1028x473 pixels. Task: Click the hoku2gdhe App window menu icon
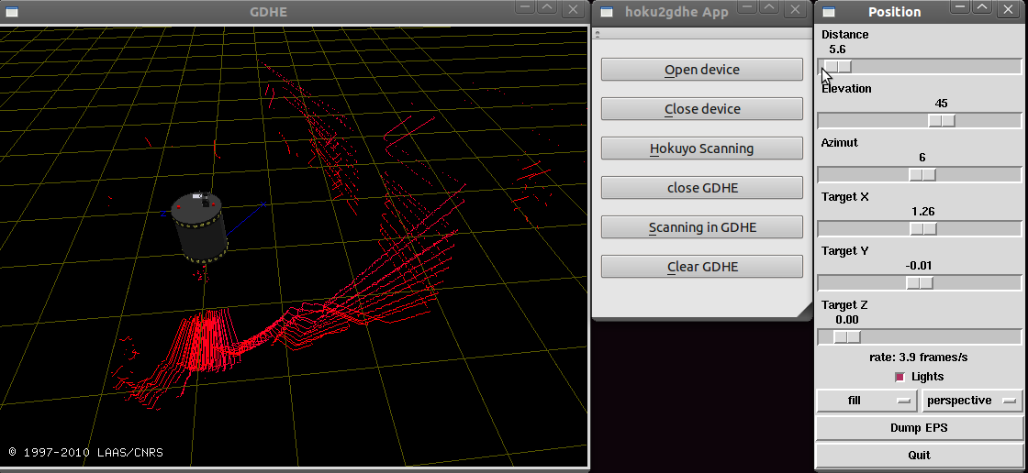(x=607, y=11)
